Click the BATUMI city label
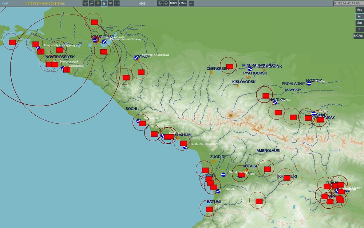Screen dimensions: 364x228 click(214, 202)
